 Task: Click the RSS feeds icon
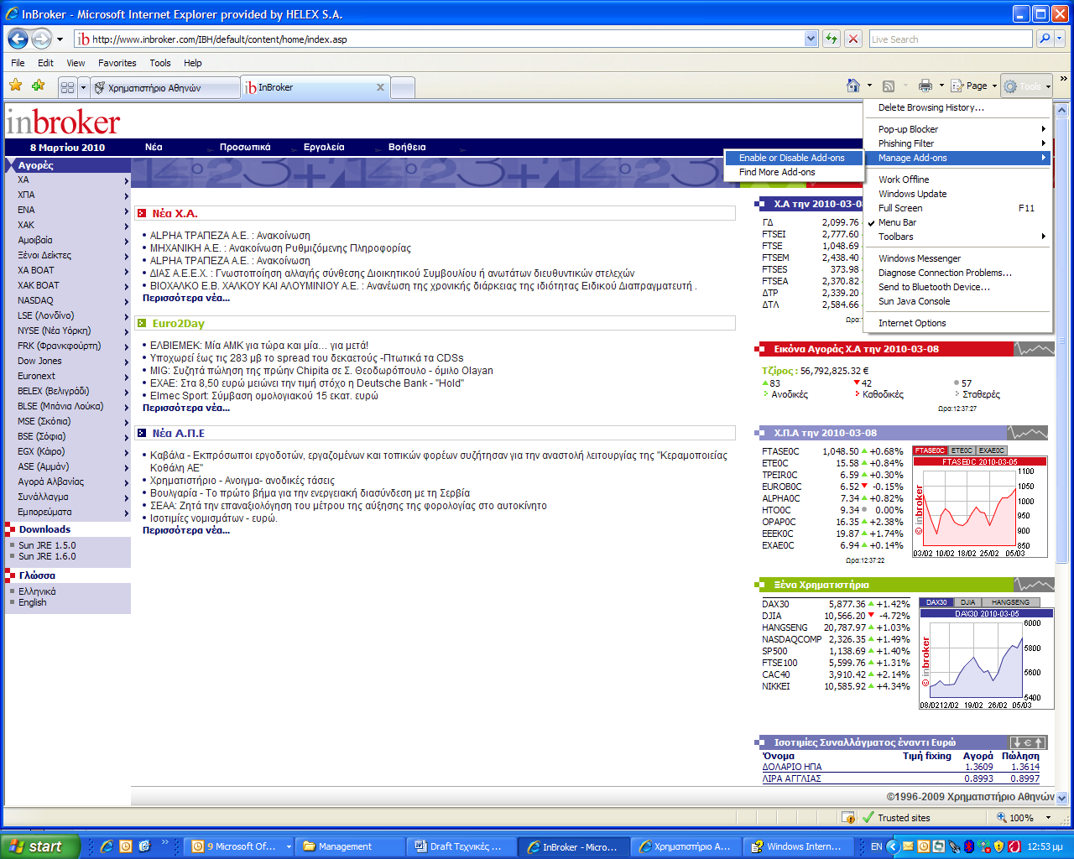coord(889,86)
